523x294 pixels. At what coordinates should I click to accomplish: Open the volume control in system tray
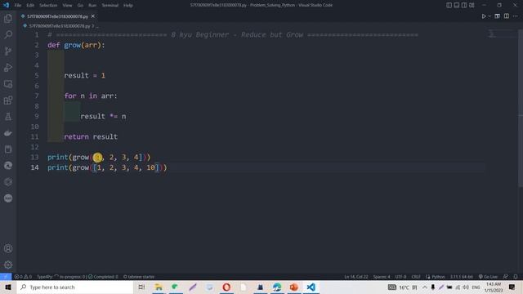pos(466,287)
